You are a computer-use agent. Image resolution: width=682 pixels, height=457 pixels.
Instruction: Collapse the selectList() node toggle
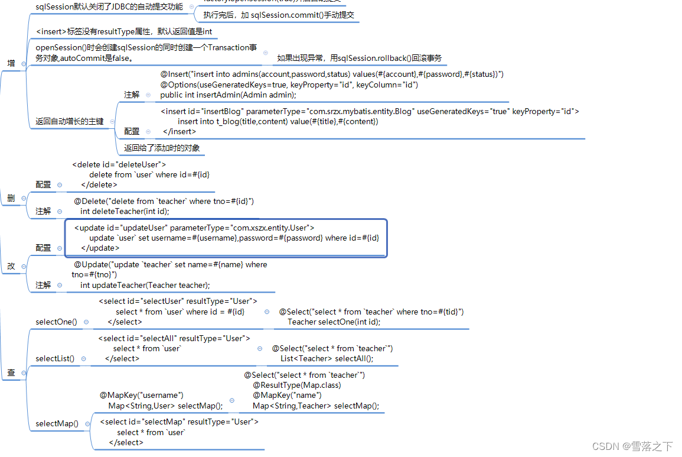pos(83,358)
